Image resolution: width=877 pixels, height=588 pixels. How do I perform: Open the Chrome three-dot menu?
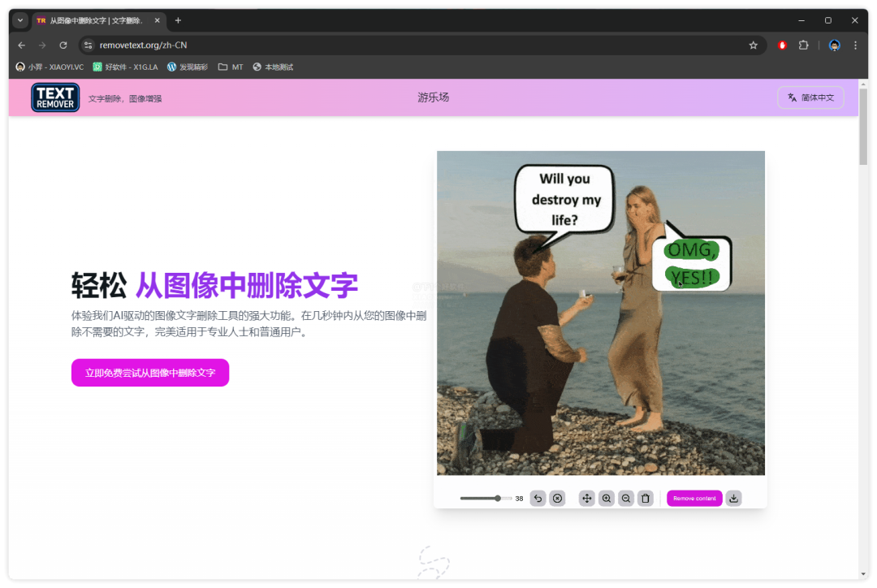(855, 45)
